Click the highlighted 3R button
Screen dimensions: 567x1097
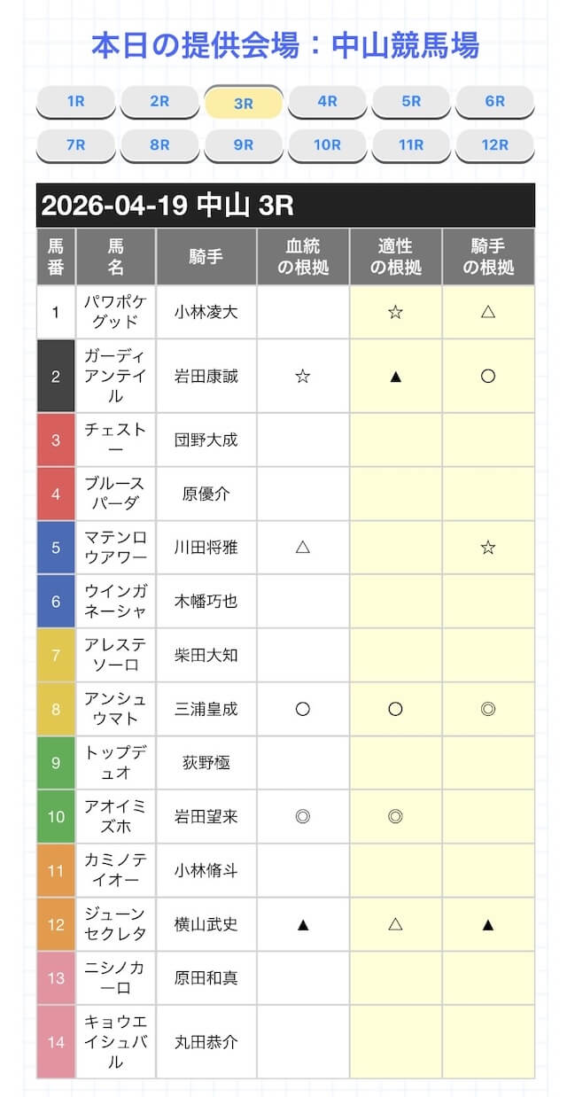[x=244, y=103]
